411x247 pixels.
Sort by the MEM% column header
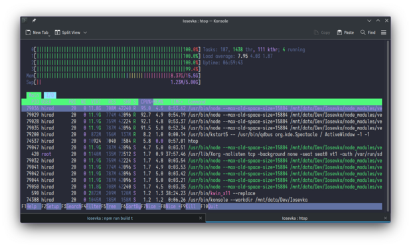158,102
